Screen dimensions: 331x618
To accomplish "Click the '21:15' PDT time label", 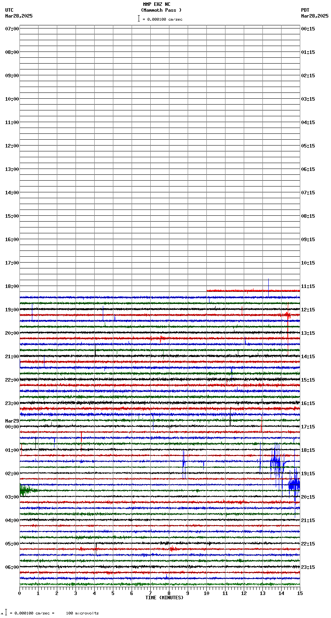I will point(308,520).
